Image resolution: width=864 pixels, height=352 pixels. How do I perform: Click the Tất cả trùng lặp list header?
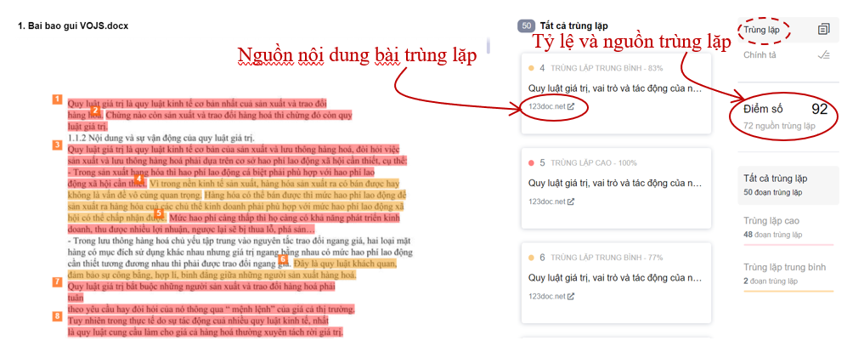point(573,26)
